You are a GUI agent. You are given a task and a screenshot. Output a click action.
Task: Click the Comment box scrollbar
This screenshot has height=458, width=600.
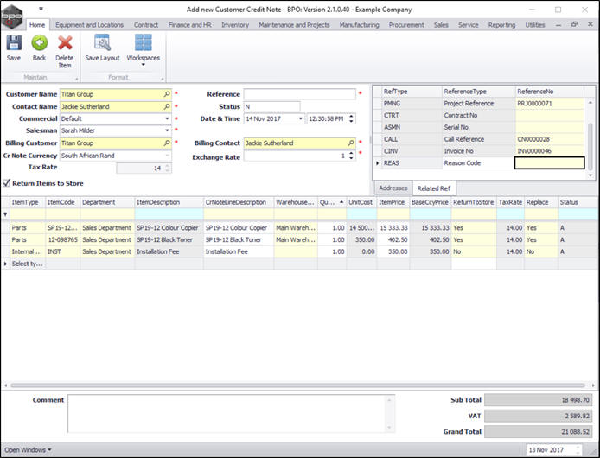pos(389,414)
